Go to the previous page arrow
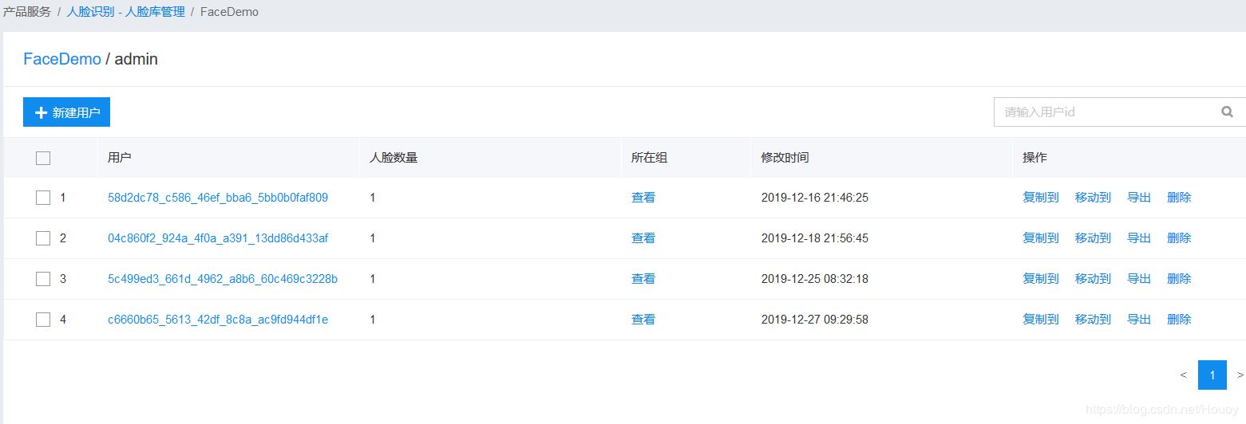The width and height of the screenshot is (1246, 424). (1183, 375)
